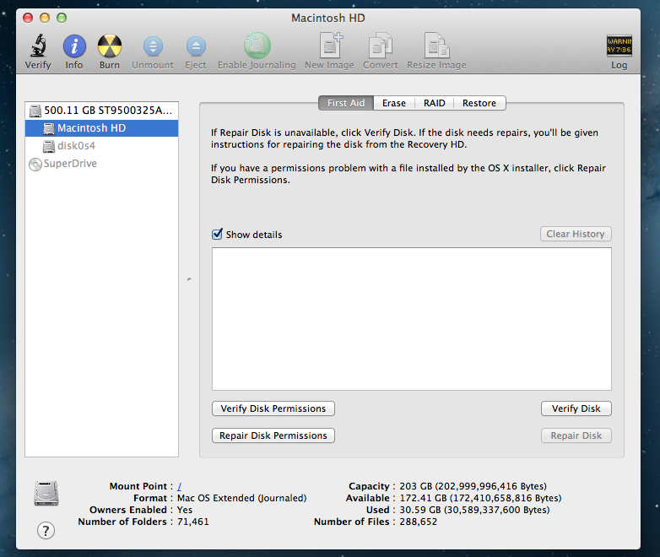Open the mount point slash link
Viewport: 660px width, 557px height.
179,486
